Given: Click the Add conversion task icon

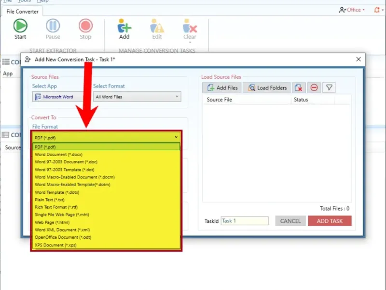Looking at the screenshot, I should (124, 26).
